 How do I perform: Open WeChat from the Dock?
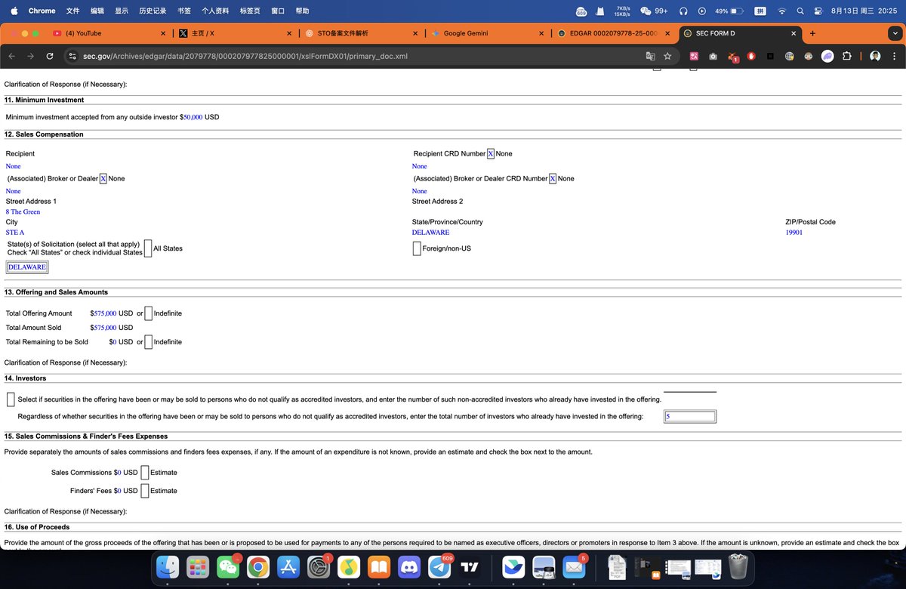228,566
